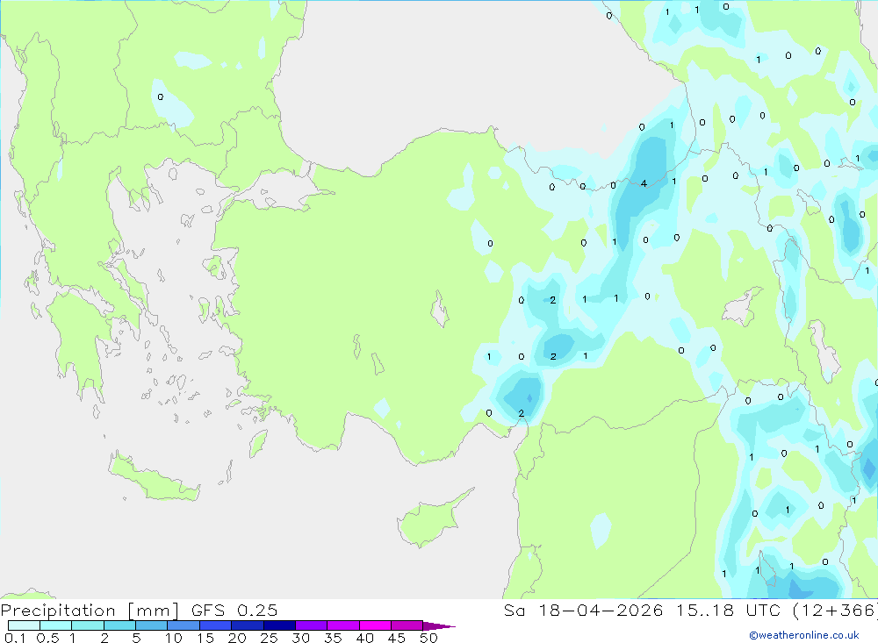This screenshot has height=643, width=878.
Task: Select the 20–25 mm legend swatch
Action: 248,625
